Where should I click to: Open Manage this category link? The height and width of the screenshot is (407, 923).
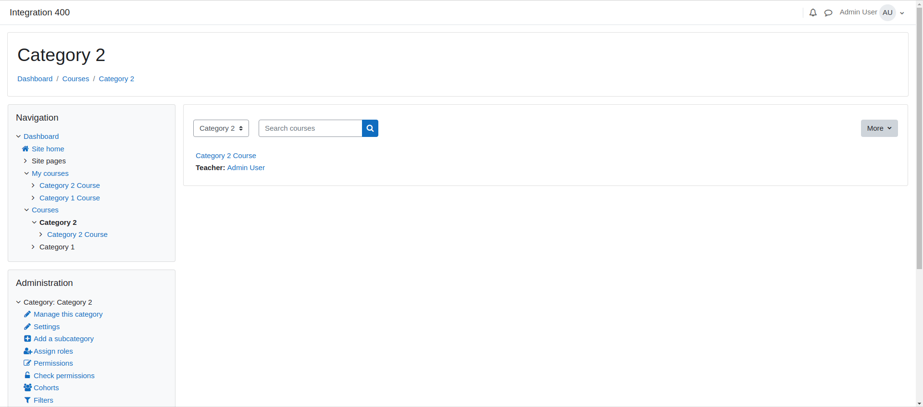68,314
